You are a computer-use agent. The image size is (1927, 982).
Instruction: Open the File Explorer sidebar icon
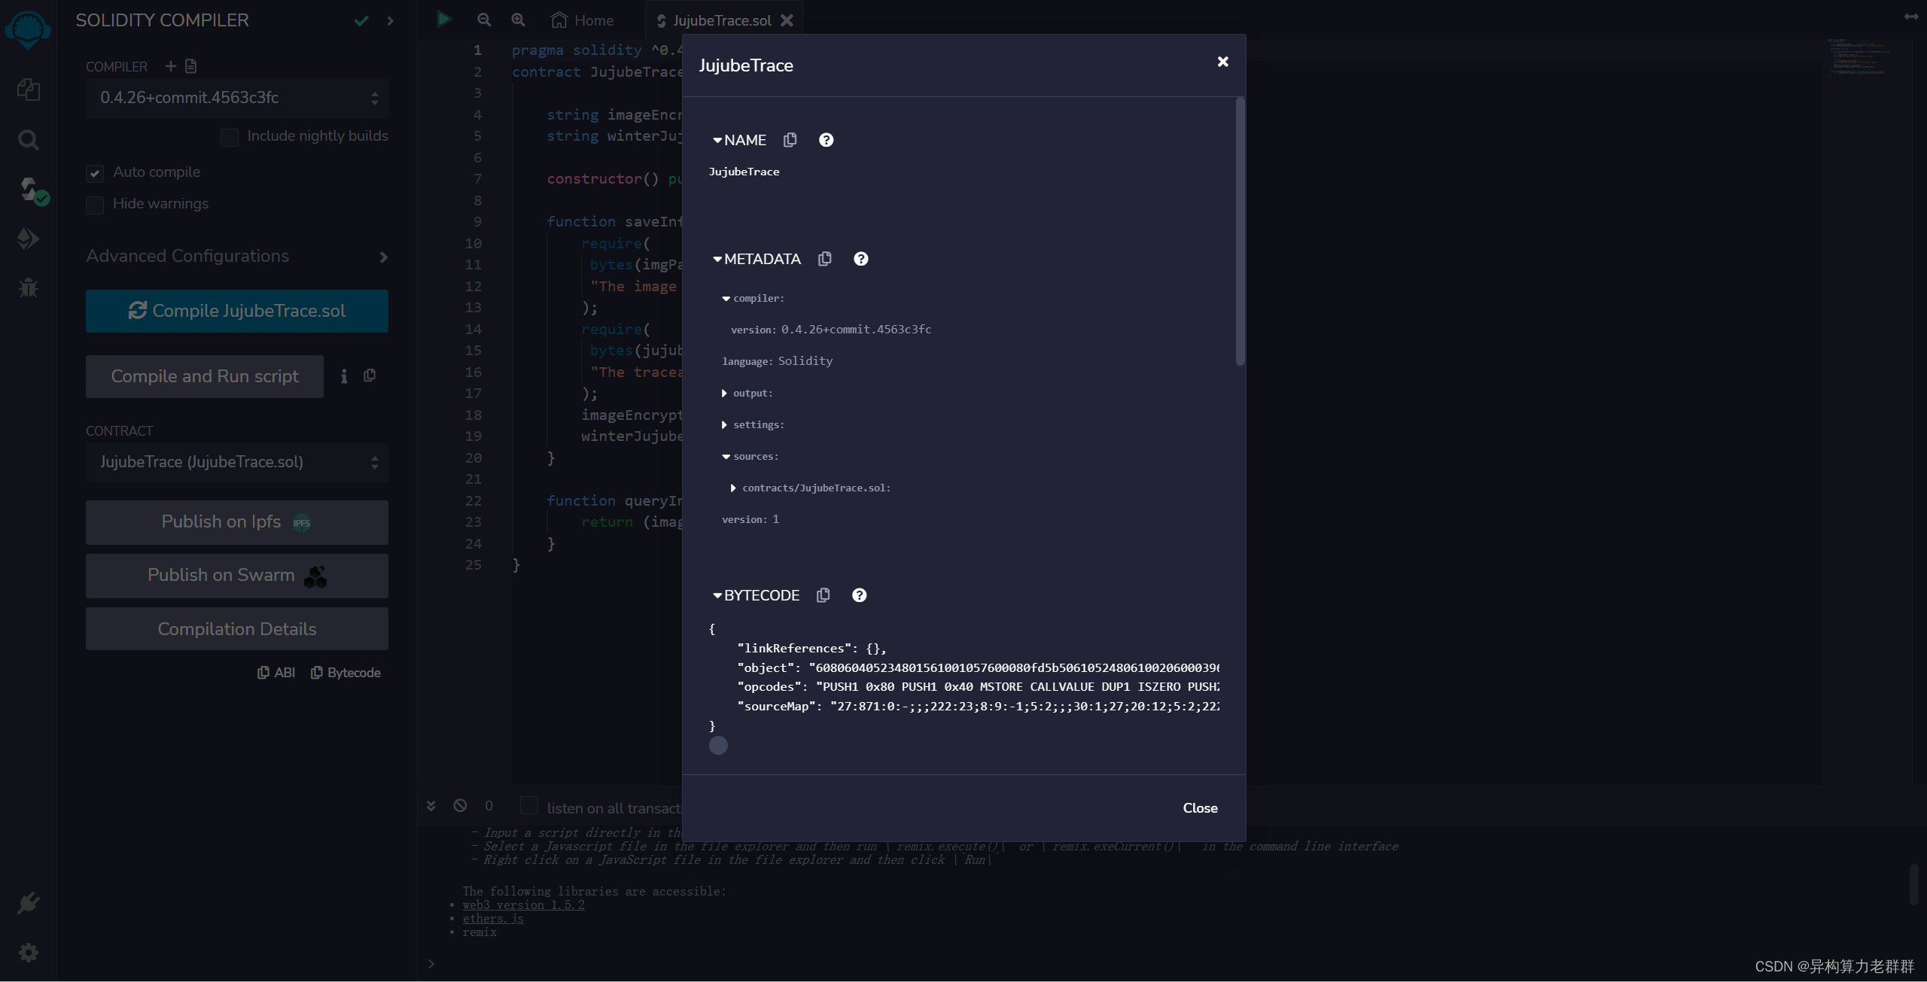[29, 90]
